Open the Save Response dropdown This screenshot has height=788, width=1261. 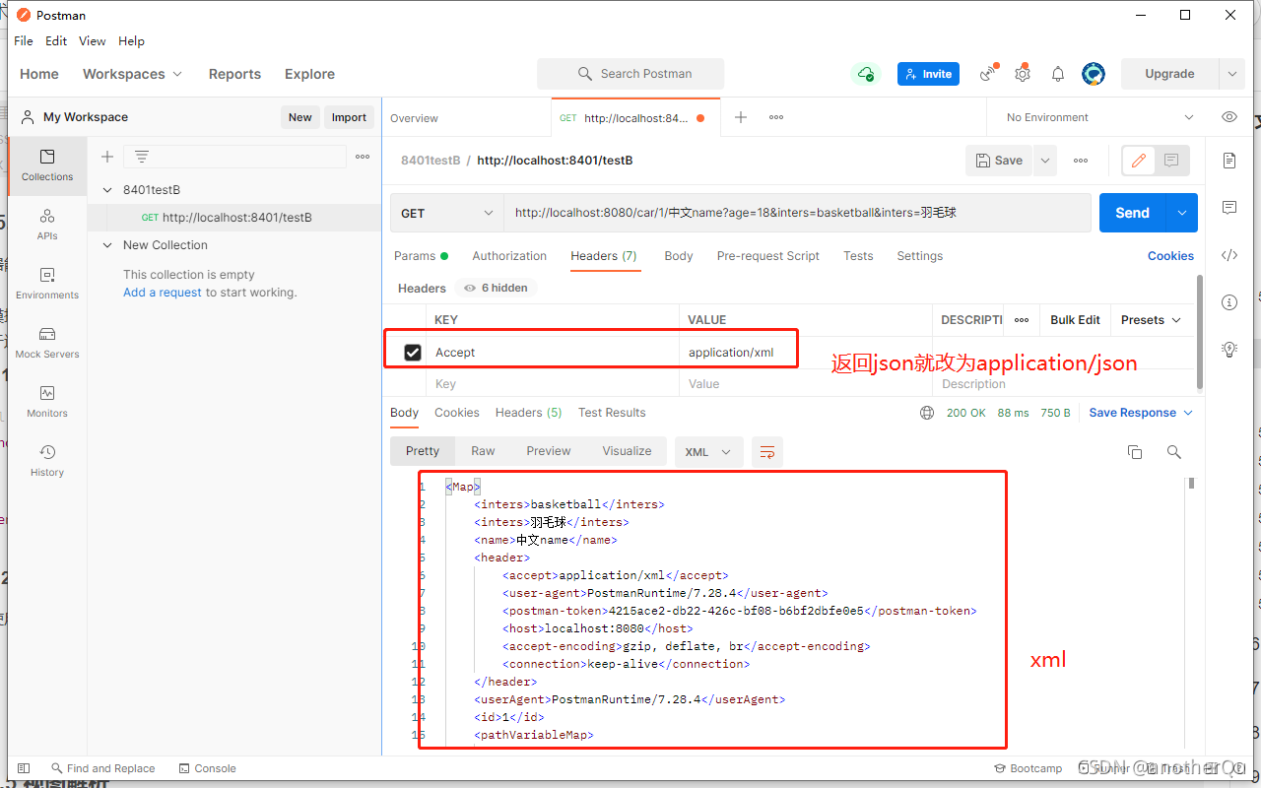click(x=1141, y=413)
